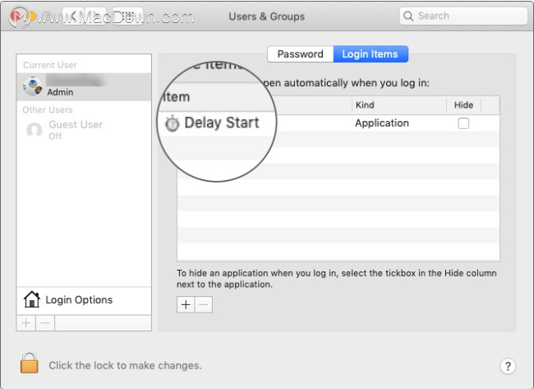Screen dimensions: 534x389
Task: Add a user with sidebar plus button
Action: [26, 322]
